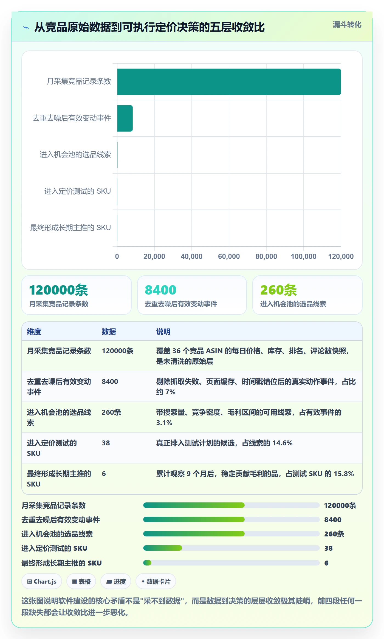The image size is (384, 639).
Task: Click the lightning icon beside the title
Action: click(x=26, y=27)
